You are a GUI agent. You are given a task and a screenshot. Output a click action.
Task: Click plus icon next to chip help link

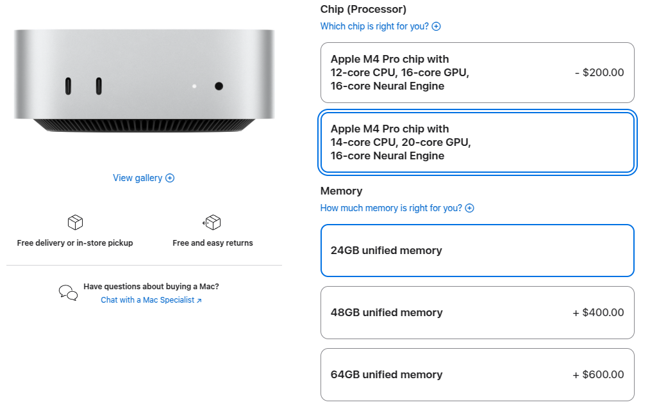pyautogui.click(x=437, y=26)
